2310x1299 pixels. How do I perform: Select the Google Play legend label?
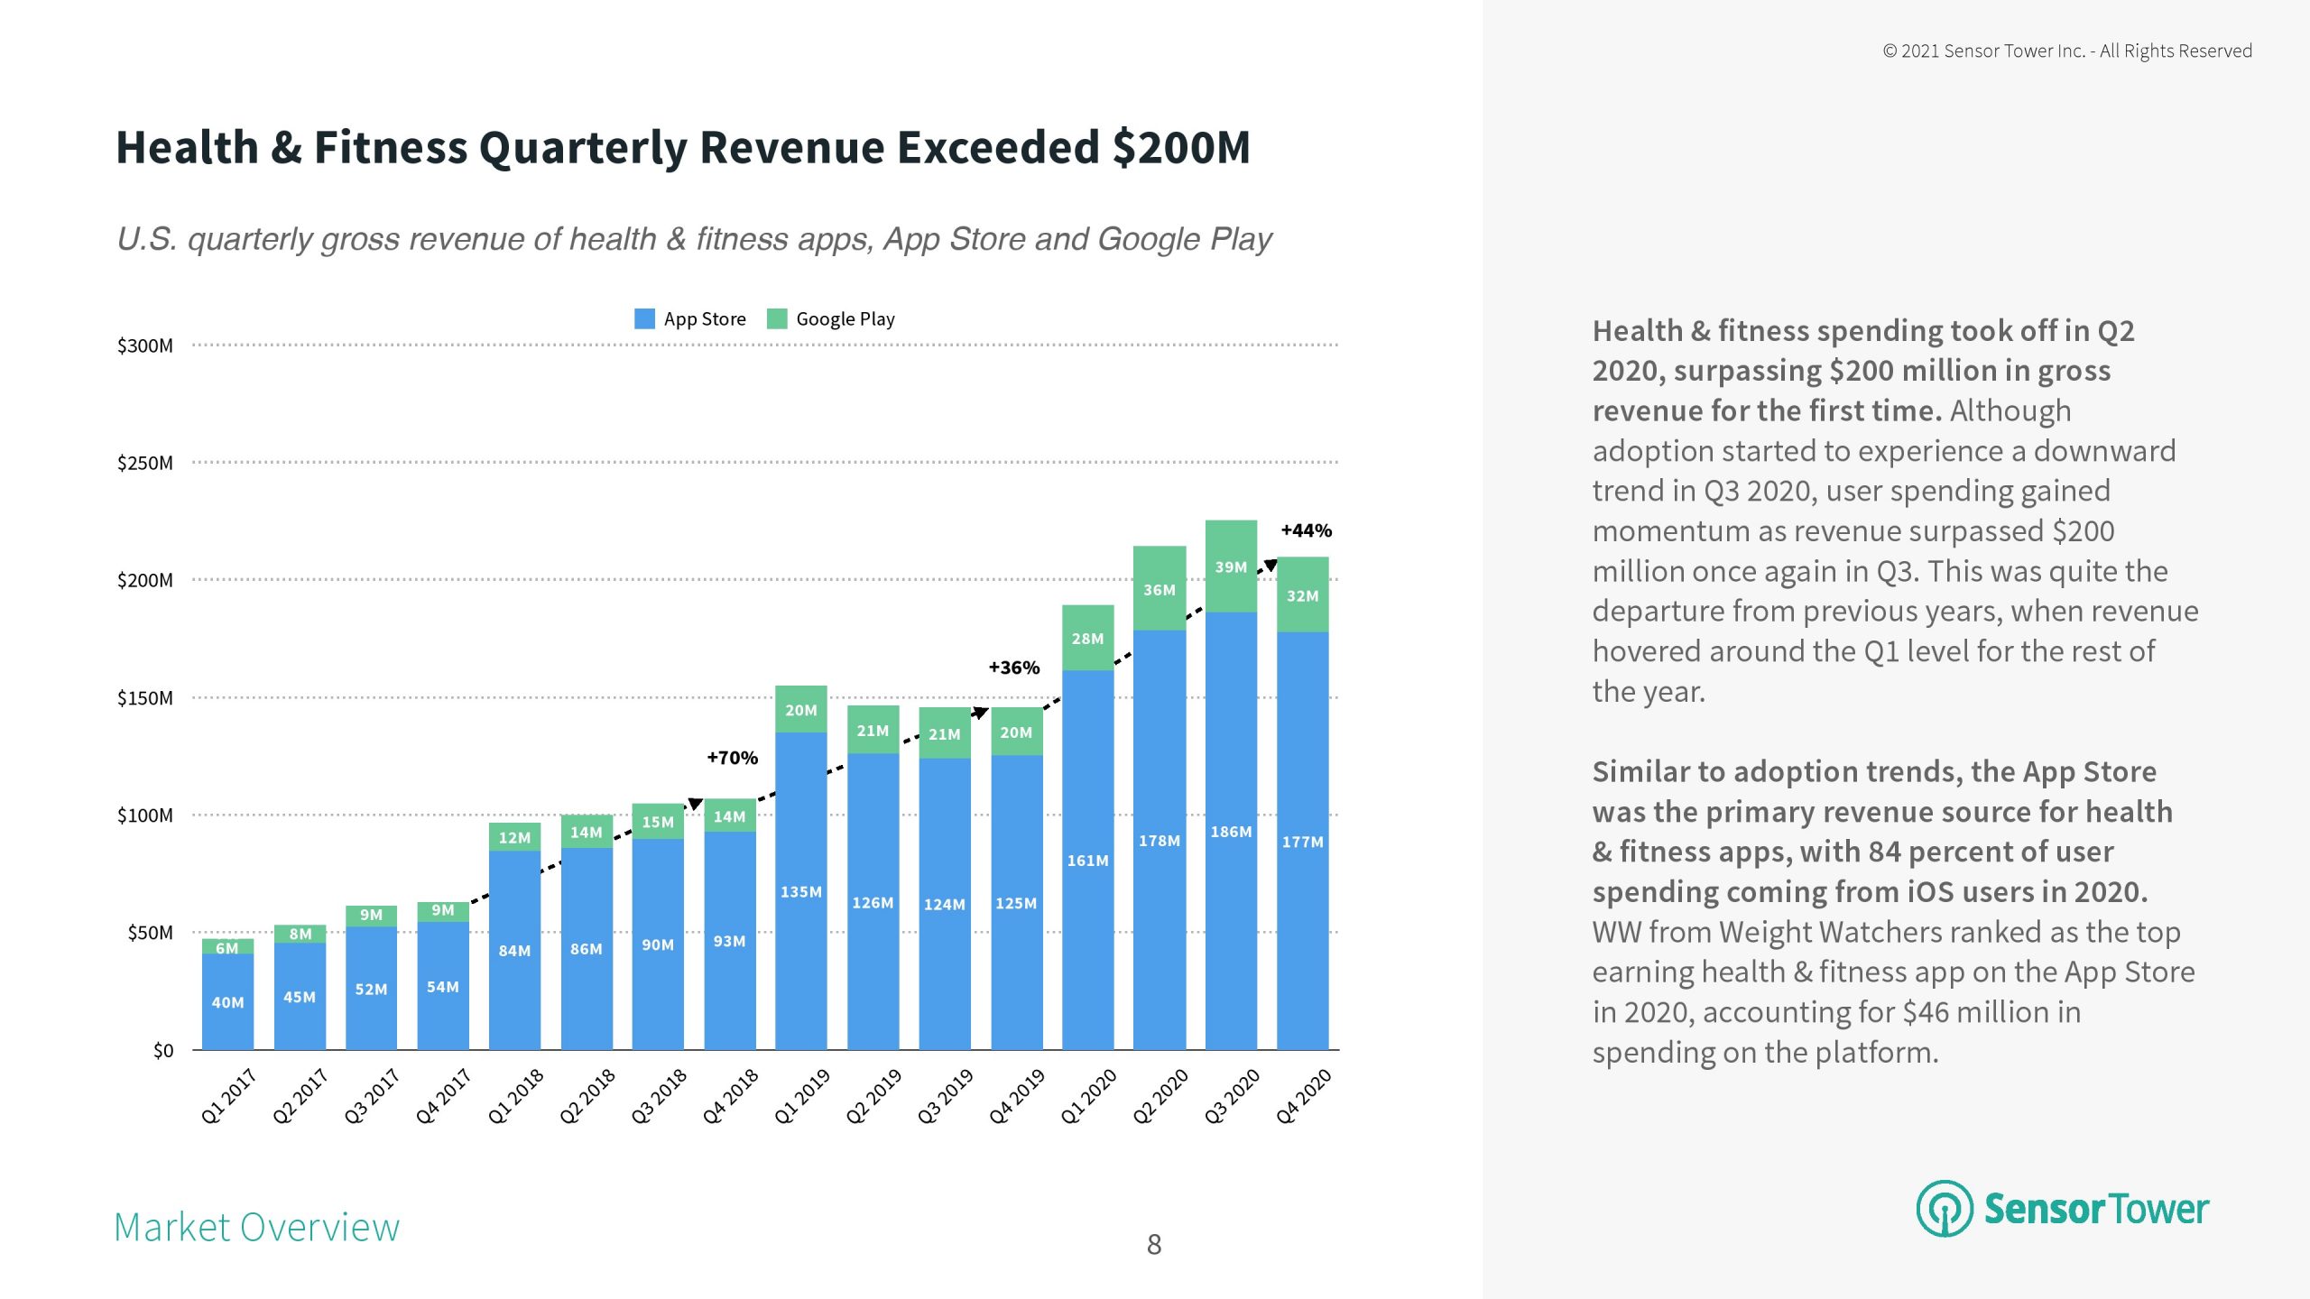coord(845,318)
